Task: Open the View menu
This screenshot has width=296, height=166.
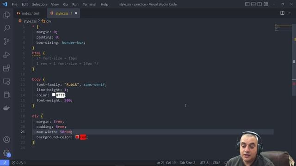Action: pyautogui.click(x=55, y=4)
